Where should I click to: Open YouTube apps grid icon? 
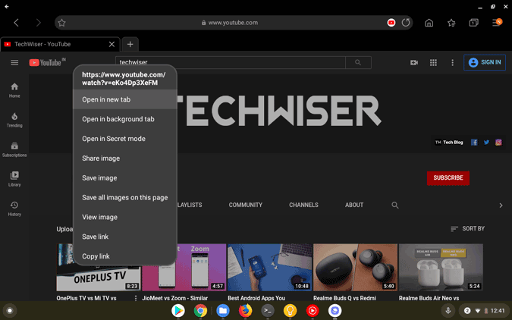tap(433, 62)
